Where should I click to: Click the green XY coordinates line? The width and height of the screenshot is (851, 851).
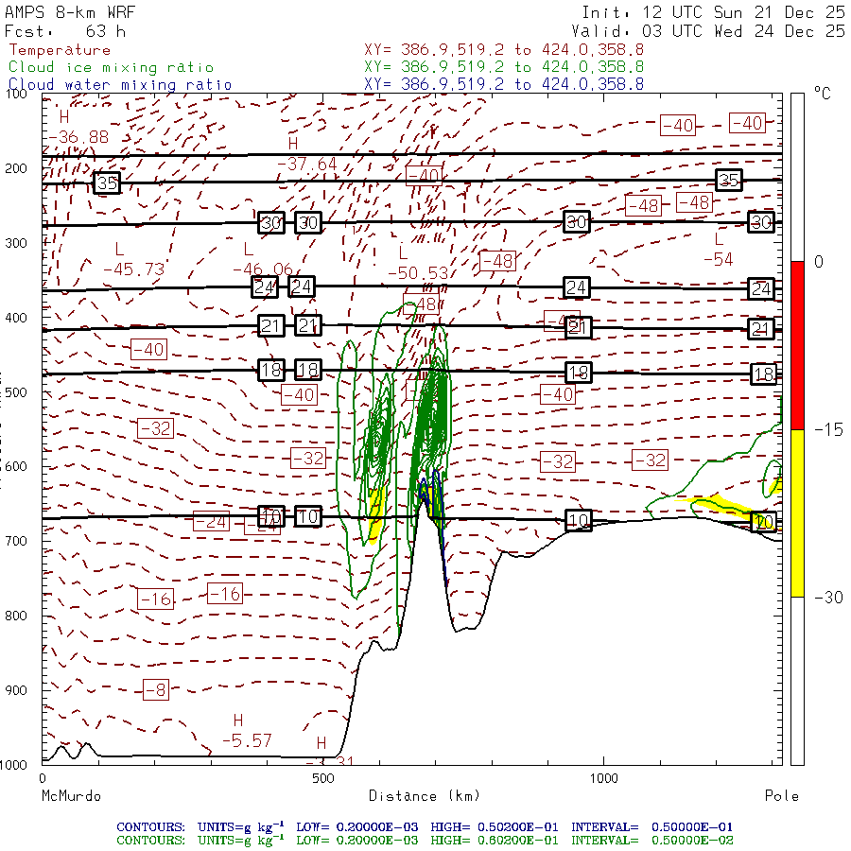[x=504, y=67]
